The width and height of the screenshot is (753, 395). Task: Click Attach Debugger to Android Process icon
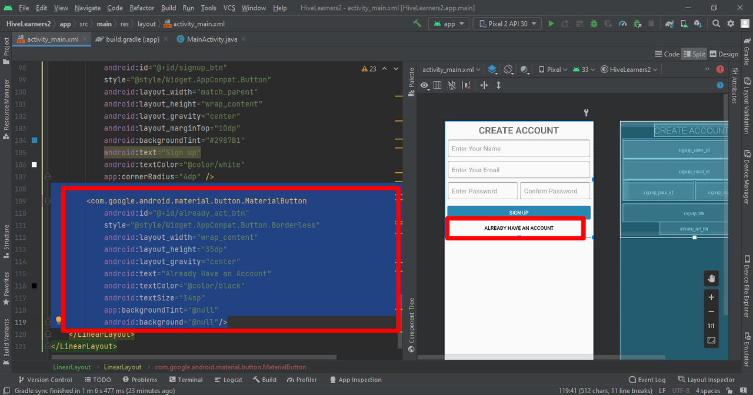pos(638,24)
